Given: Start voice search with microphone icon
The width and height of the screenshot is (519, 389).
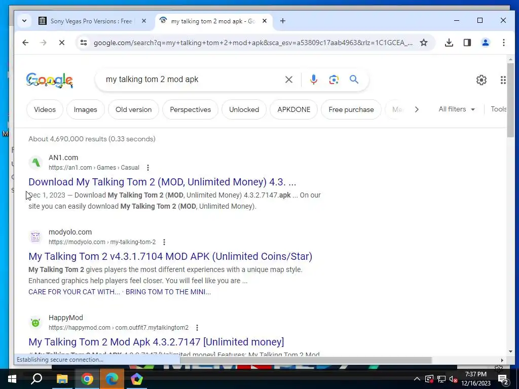Looking at the screenshot, I should pyautogui.click(x=313, y=80).
